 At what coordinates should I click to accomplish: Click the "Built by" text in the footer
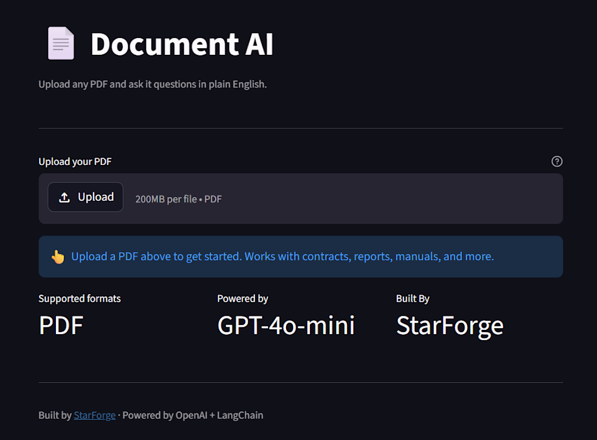click(x=55, y=416)
